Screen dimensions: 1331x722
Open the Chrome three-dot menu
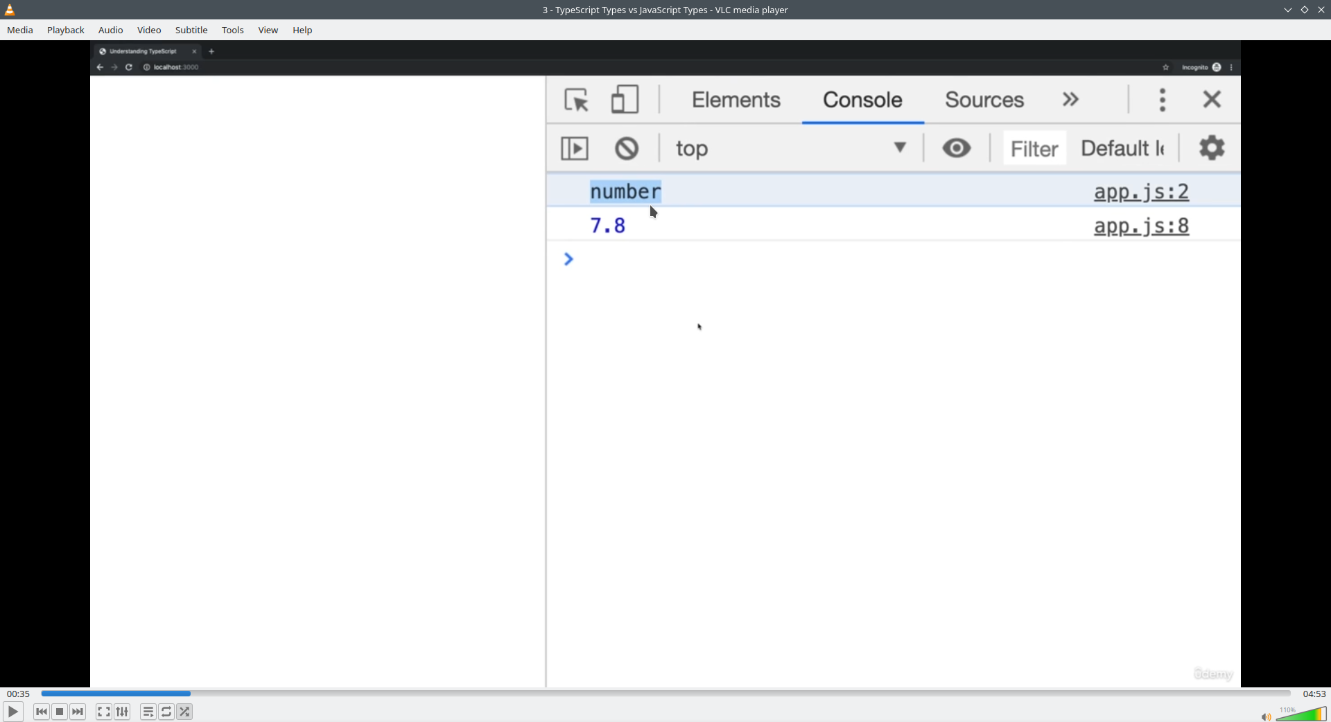click(x=1231, y=67)
